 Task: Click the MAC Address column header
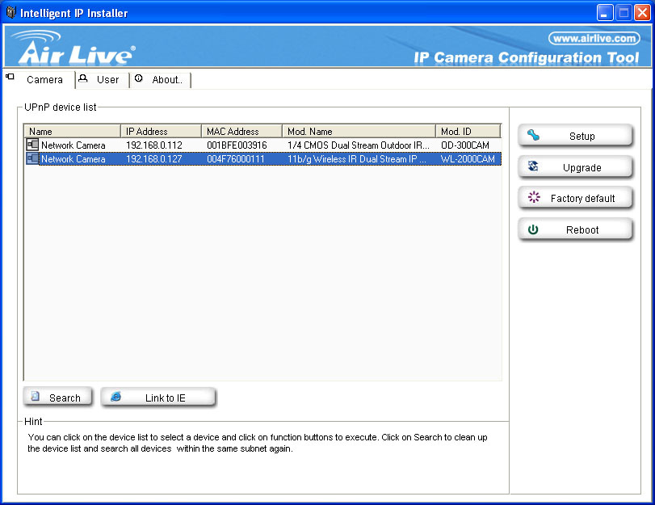[241, 131]
